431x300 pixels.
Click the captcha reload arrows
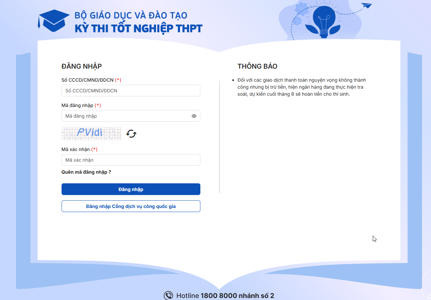(x=131, y=133)
